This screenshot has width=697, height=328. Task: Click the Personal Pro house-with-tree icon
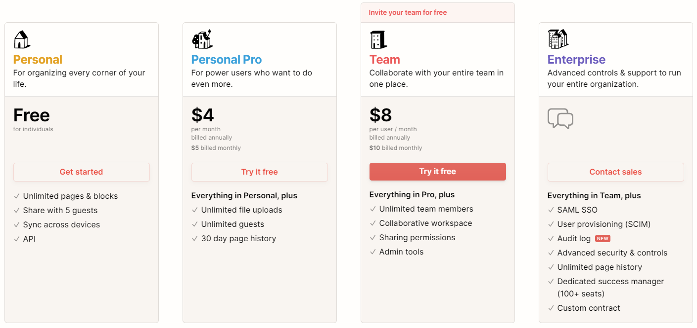coord(202,39)
